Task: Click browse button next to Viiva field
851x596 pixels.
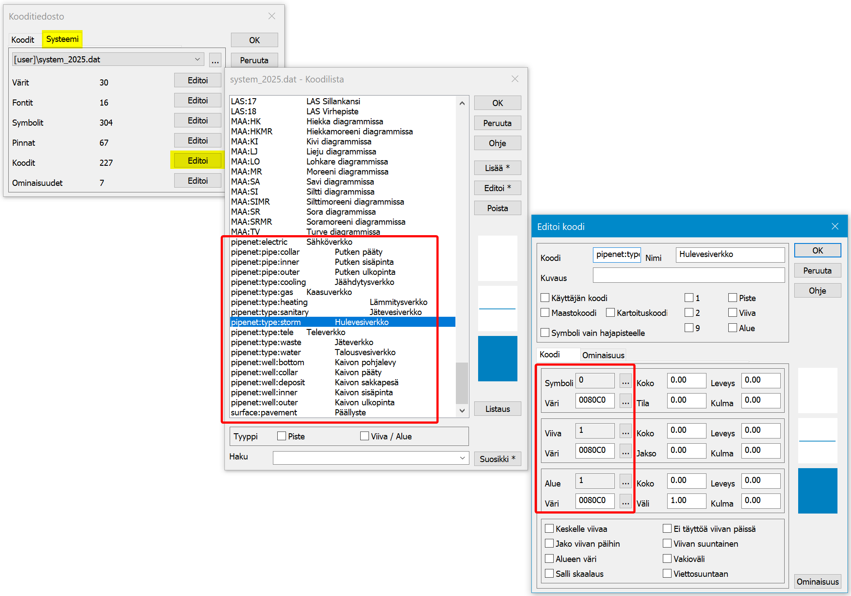Action: (625, 432)
